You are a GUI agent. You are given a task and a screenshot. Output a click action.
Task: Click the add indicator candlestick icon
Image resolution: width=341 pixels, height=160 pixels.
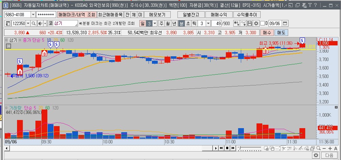[237, 23]
